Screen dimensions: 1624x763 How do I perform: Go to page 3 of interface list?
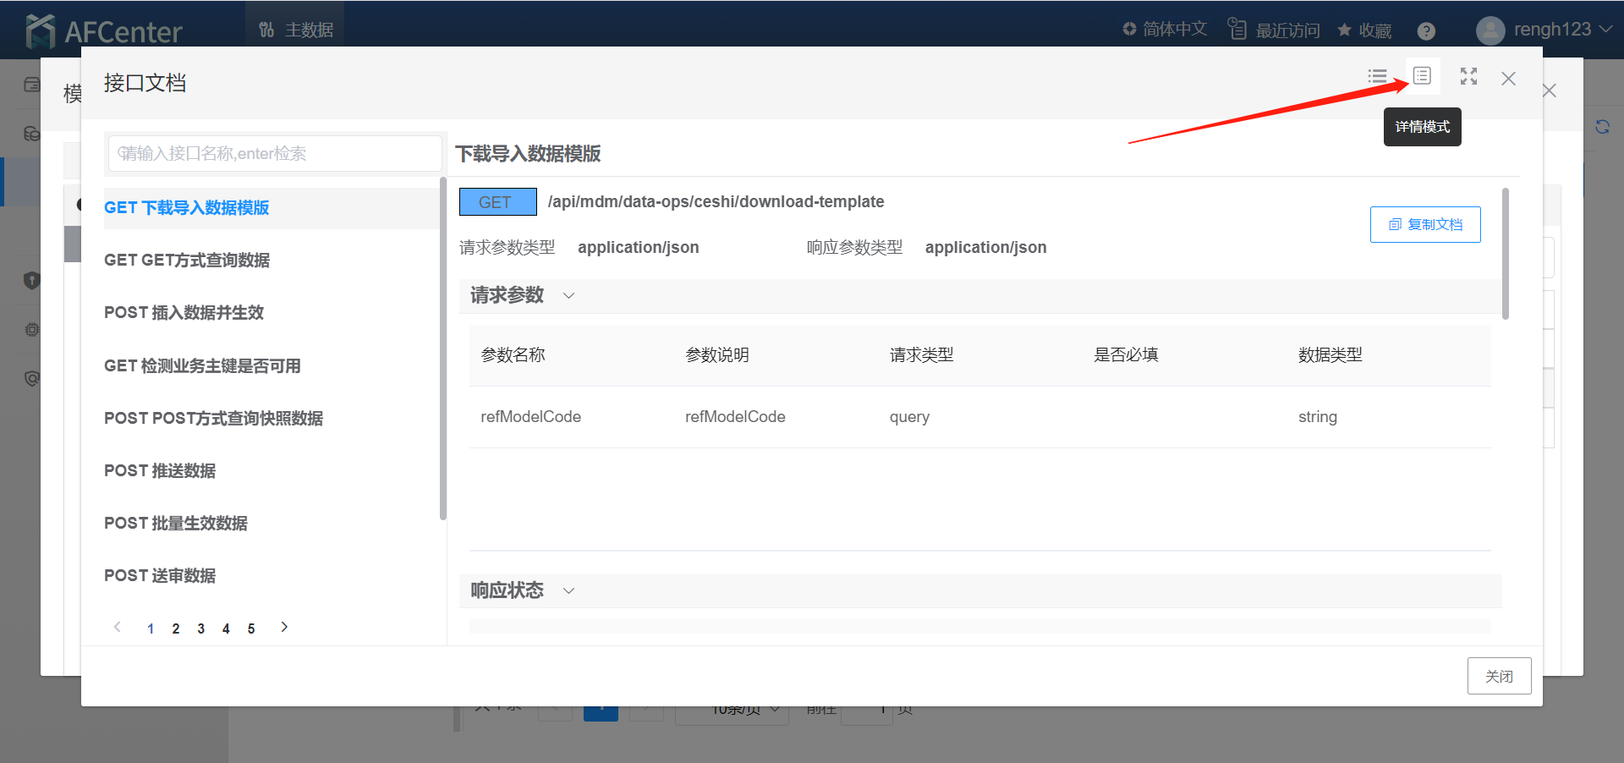(x=200, y=629)
